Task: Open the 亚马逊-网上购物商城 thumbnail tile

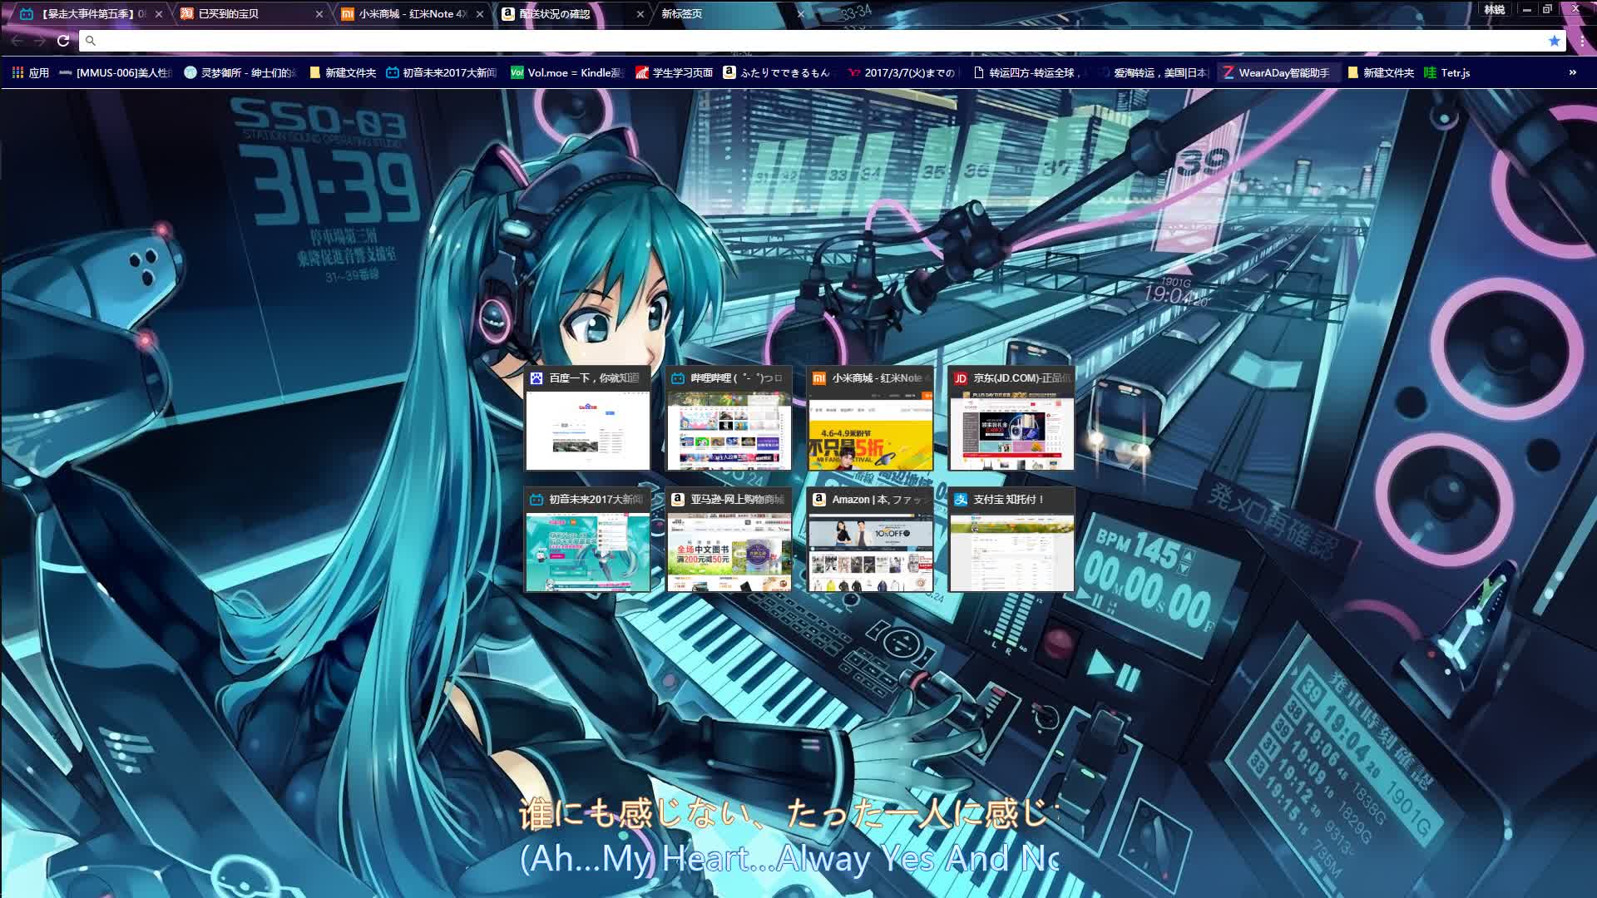Action: coord(729,540)
